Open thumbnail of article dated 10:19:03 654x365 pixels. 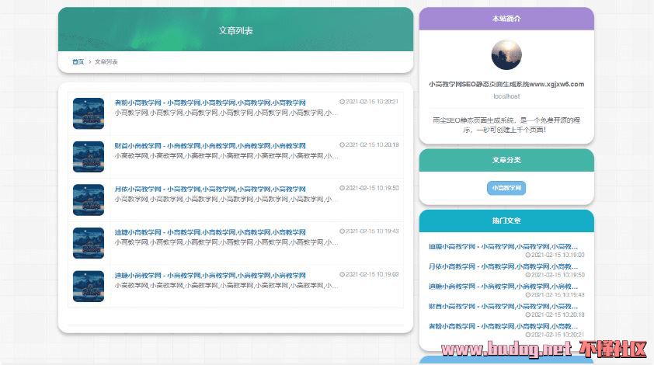pos(89,287)
